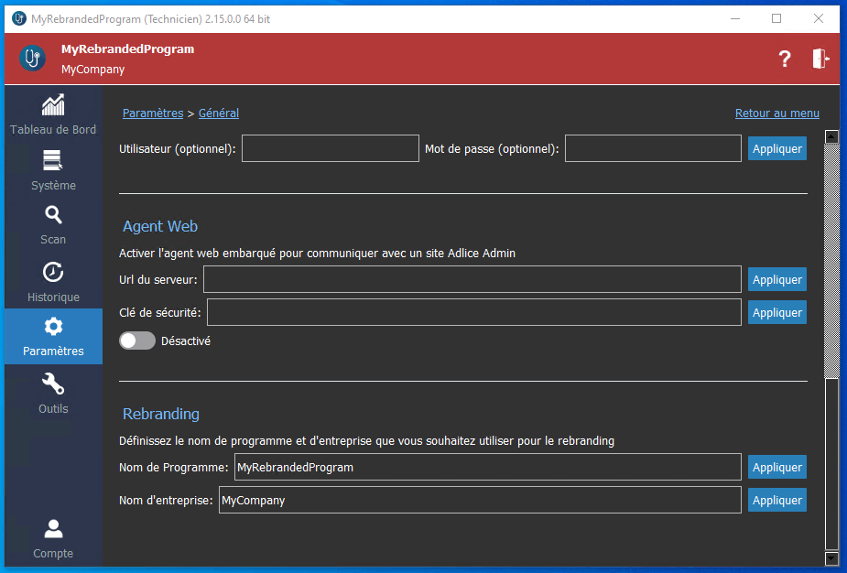Apply the Clé de sécurité value
The width and height of the screenshot is (847, 573).
776,313
